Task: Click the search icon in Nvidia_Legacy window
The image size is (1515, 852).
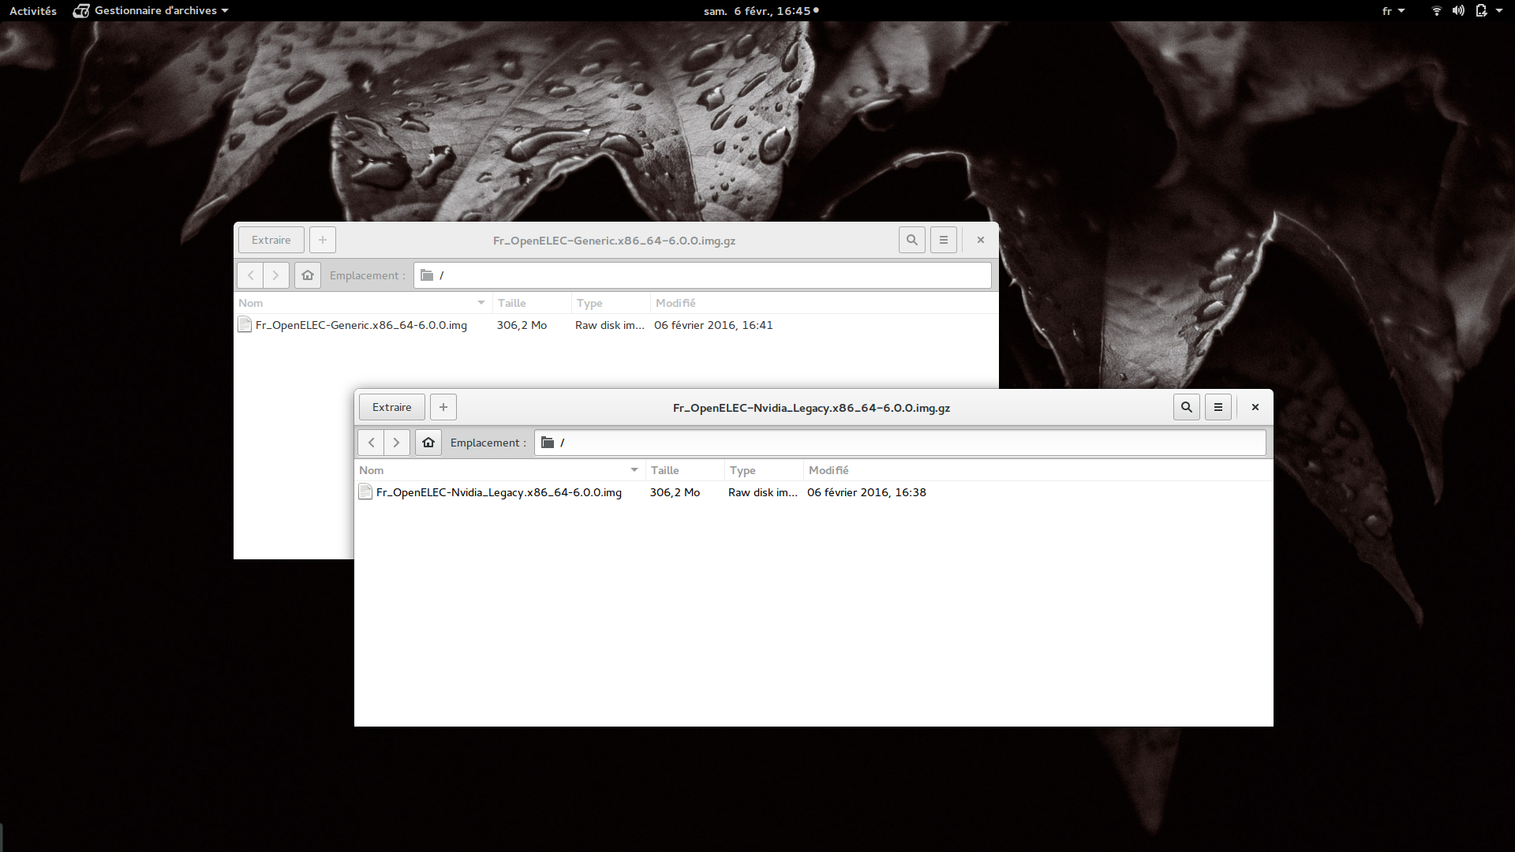Action: (x=1187, y=407)
